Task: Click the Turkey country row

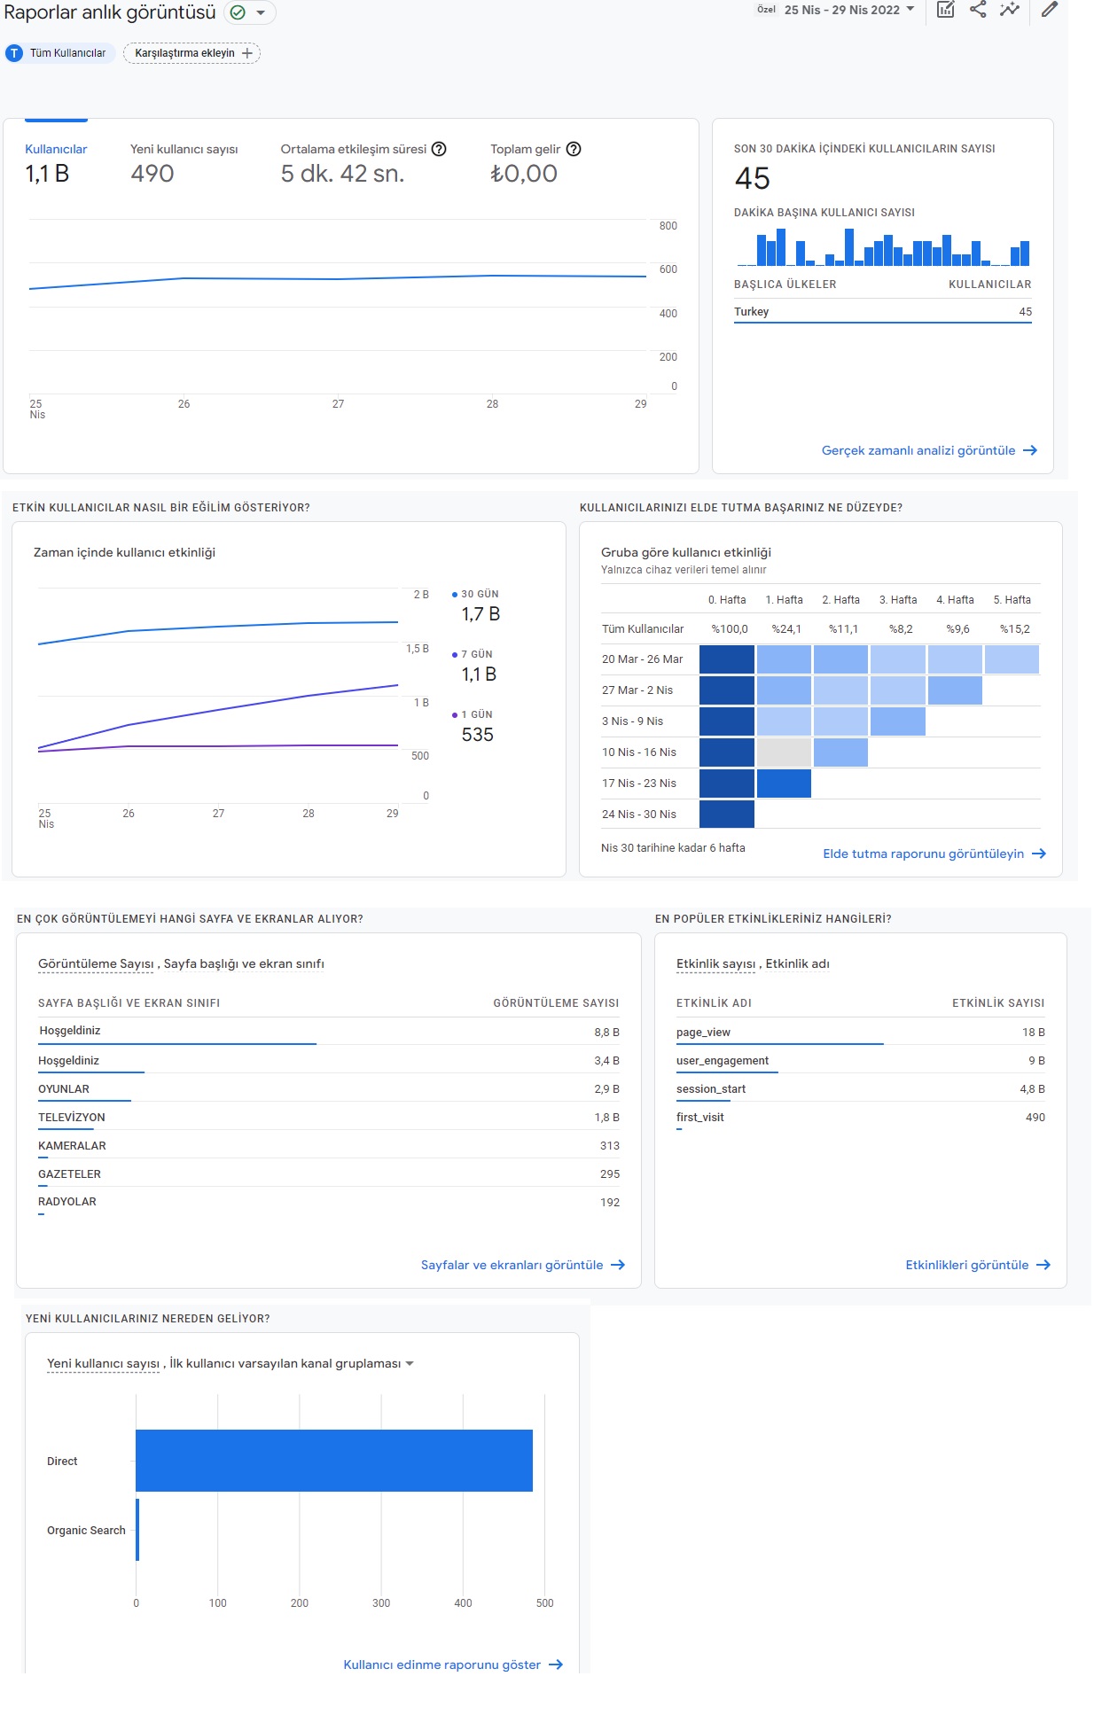Action: pyautogui.click(x=883, y=312)
